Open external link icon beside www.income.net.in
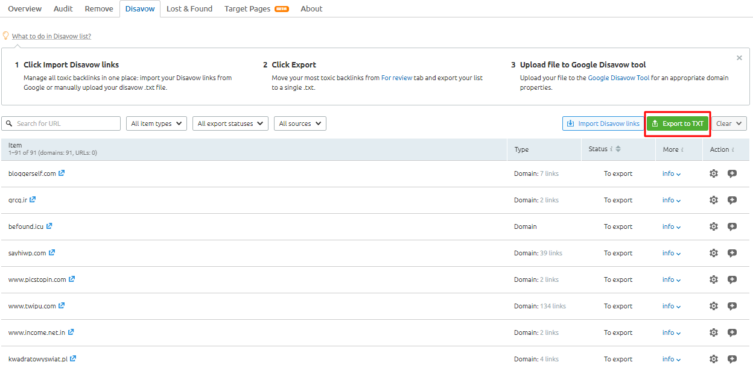The width and height of the screenshot is (753, 368). [71, 332]
